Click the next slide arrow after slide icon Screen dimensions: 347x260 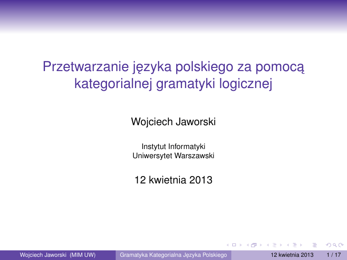point(240,244)
